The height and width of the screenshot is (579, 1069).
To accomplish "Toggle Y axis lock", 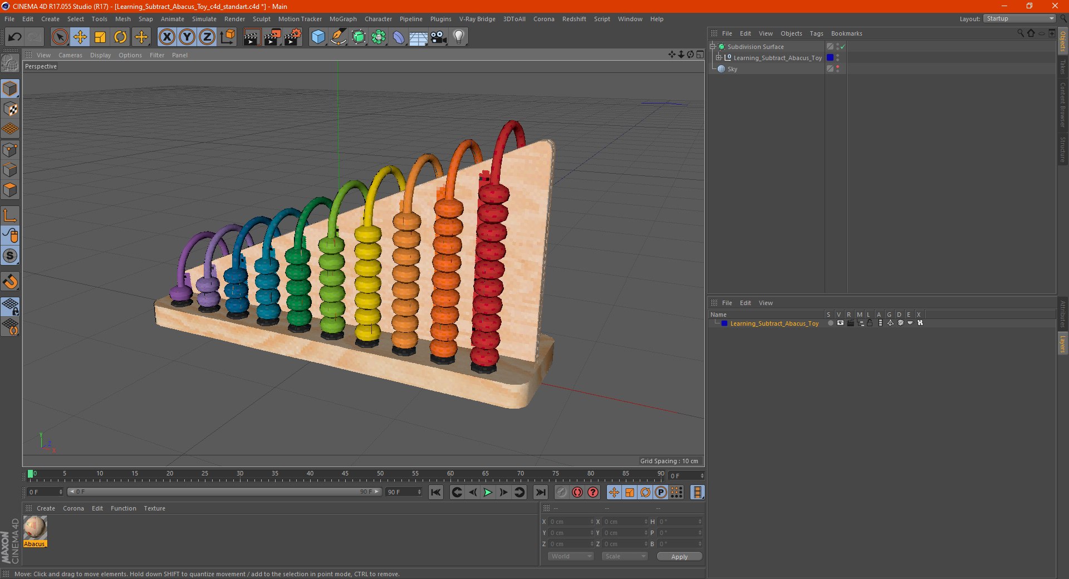I will 187,37.
